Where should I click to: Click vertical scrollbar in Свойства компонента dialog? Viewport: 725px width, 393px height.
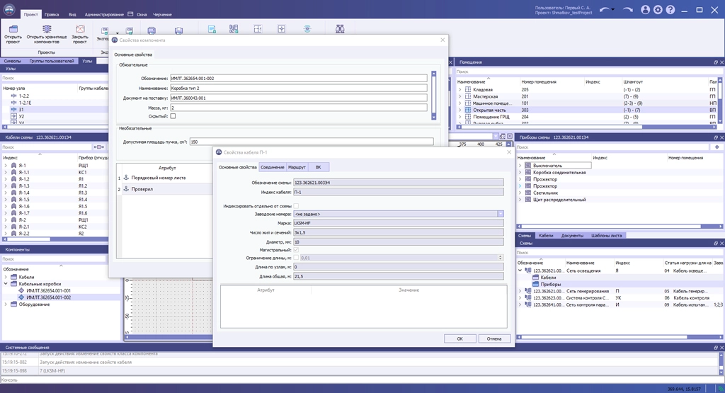pyautogui.click(x=434, y=96)
